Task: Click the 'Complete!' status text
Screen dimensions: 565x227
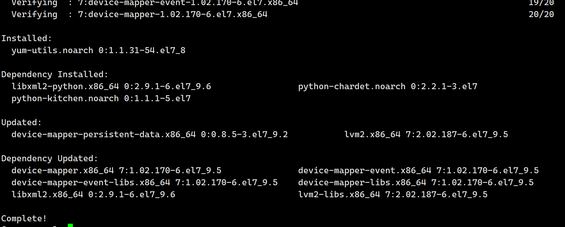Action: tap(24, 218)
